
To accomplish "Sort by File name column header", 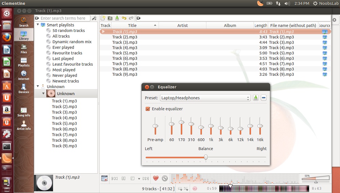I will pos(293,25).
